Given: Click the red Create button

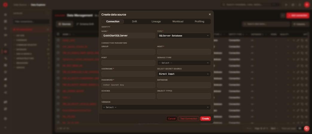Looking at the screenshot, I should [205, 118].
